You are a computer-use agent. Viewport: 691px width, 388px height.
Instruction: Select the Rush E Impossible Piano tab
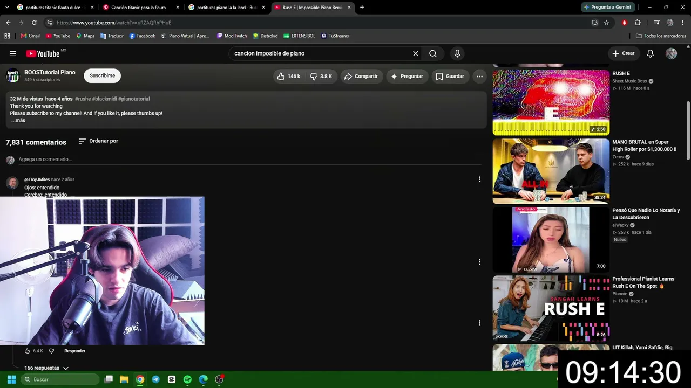coord(313,8)
